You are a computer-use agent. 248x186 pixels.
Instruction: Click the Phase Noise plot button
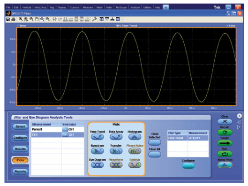point(135,151)
